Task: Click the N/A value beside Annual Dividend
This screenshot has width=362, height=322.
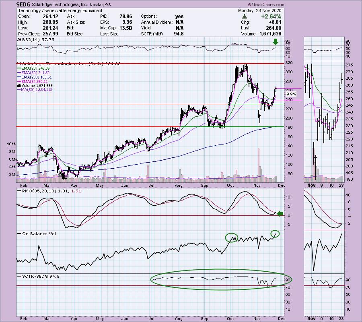Action: coord(180,22)
